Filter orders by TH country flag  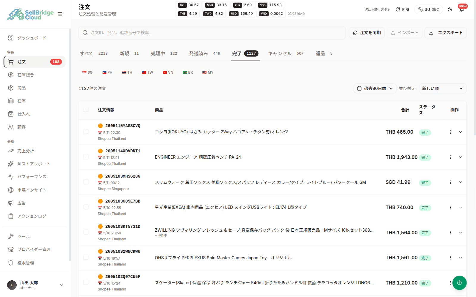pyautogui.click(x=127, y=72)
